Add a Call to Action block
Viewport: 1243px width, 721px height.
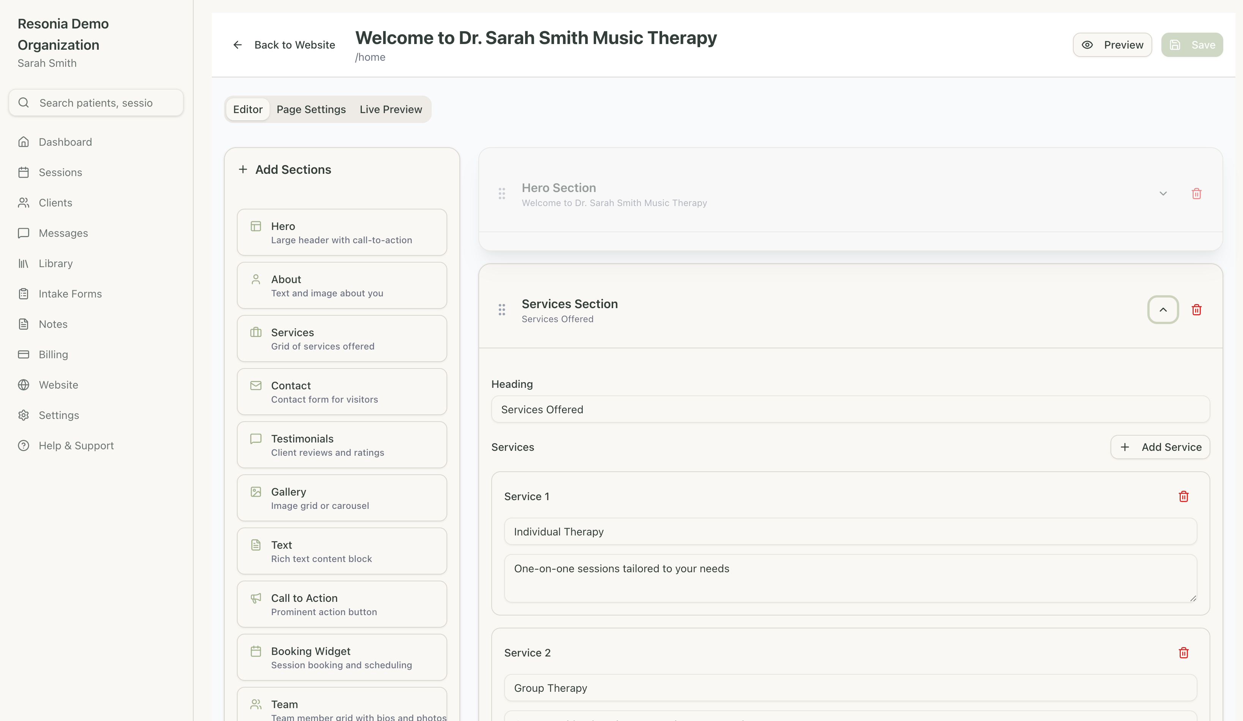[342, 604]
